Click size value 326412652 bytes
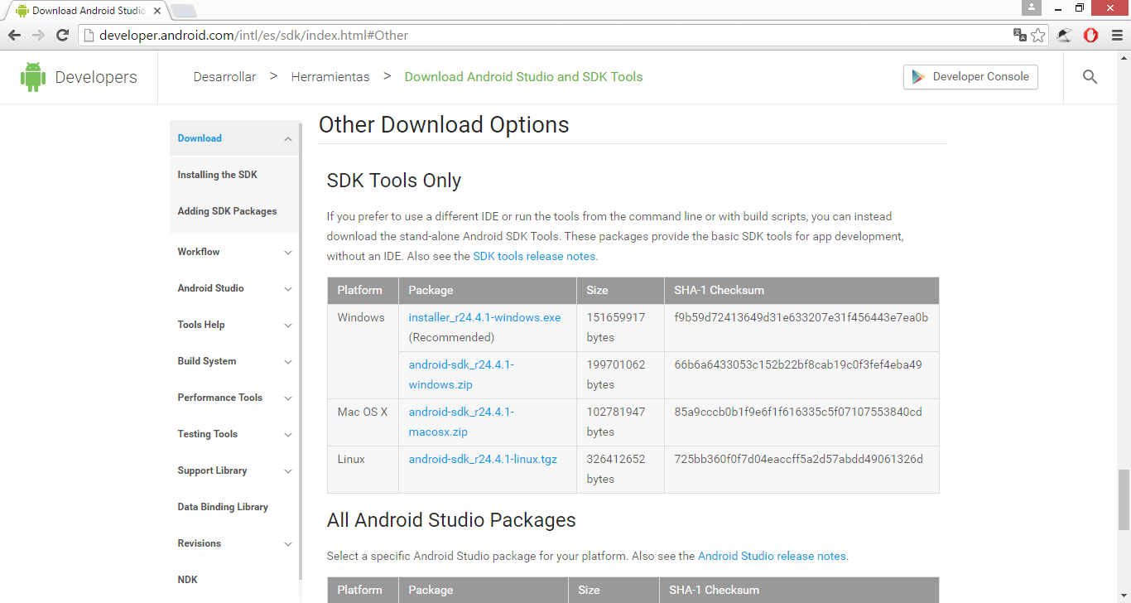 pos(616,469)
